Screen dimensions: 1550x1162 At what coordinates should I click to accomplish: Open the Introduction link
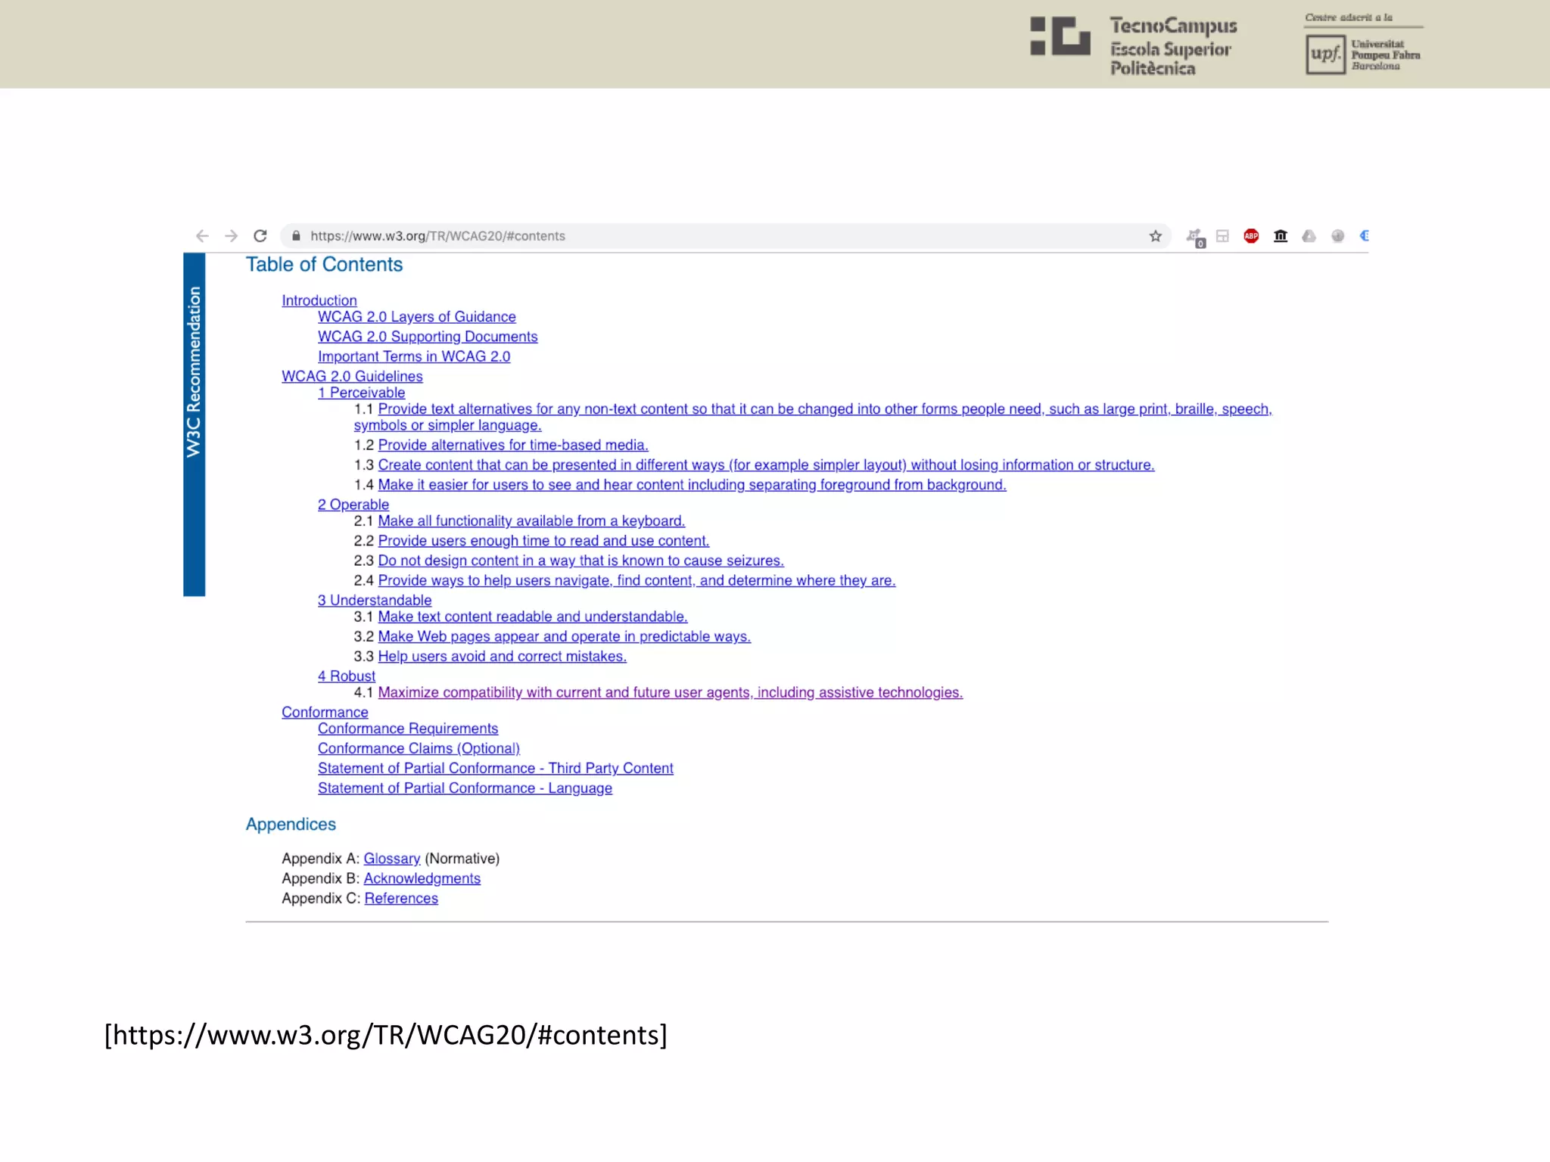point(319,300)
